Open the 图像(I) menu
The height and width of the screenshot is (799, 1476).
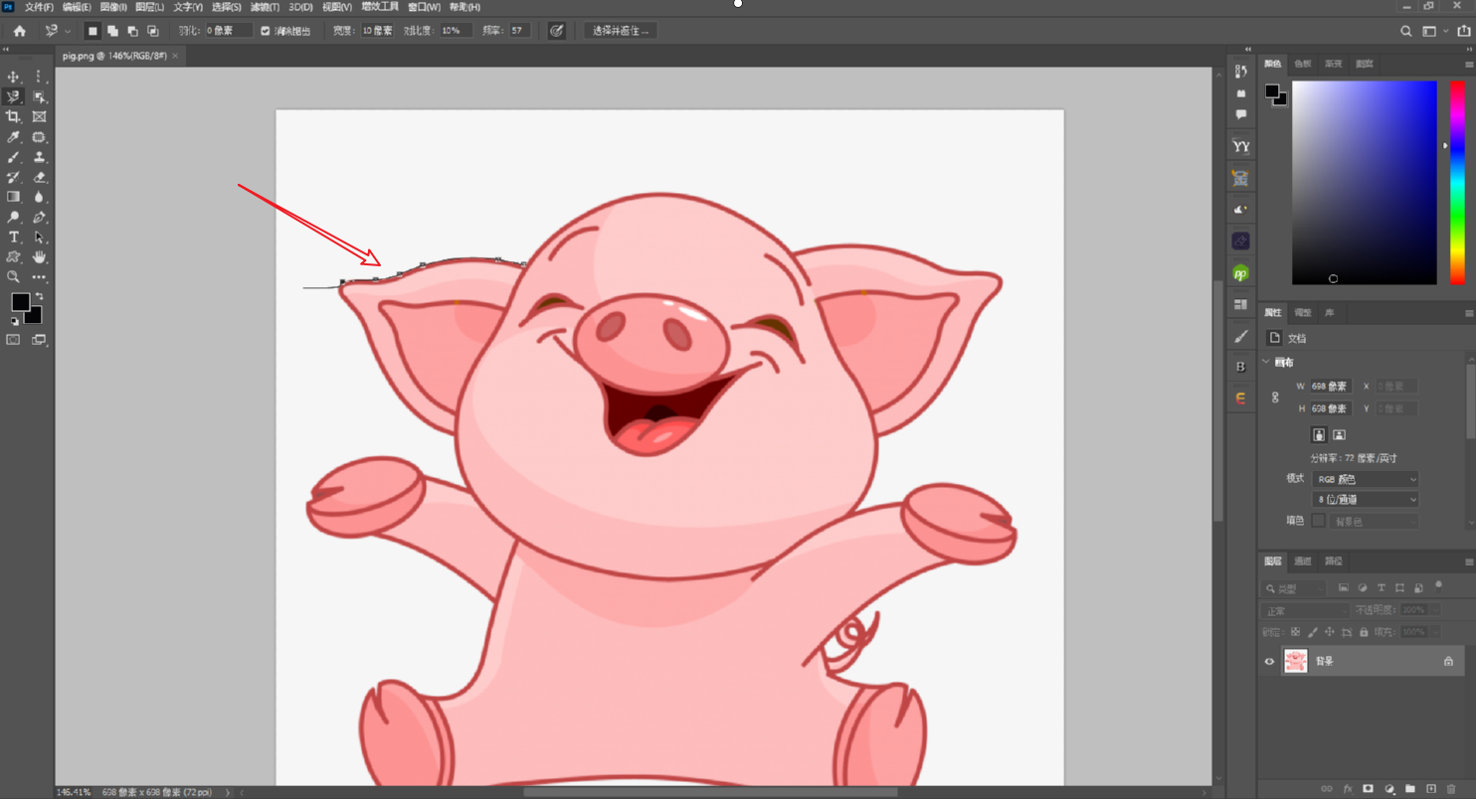point(112,7)
